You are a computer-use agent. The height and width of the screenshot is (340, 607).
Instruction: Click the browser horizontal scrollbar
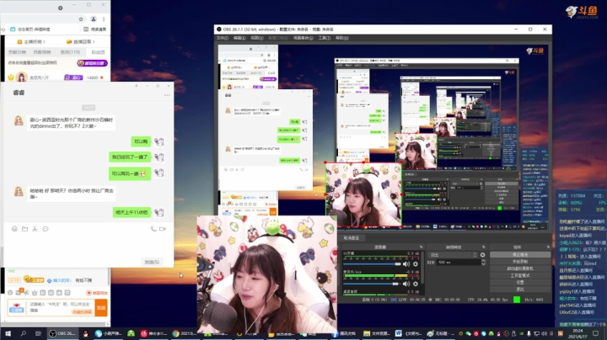tap(55, 324)
